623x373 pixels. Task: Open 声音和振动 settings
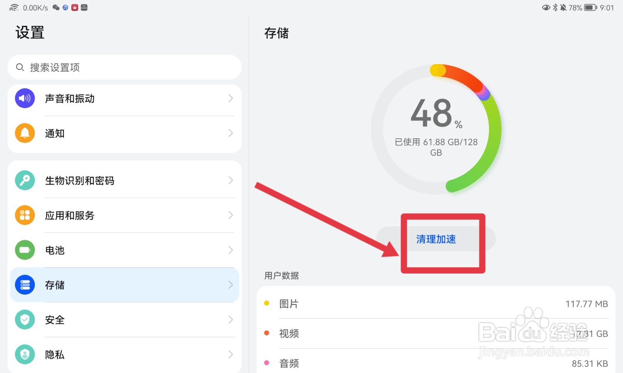[125, 98]
